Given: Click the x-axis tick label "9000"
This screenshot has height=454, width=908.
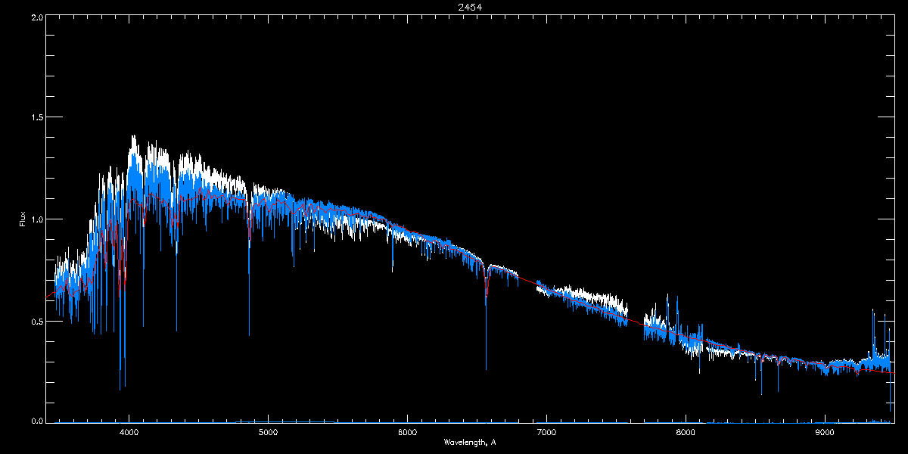Looking at the screenshot, I should pos(825,432).
